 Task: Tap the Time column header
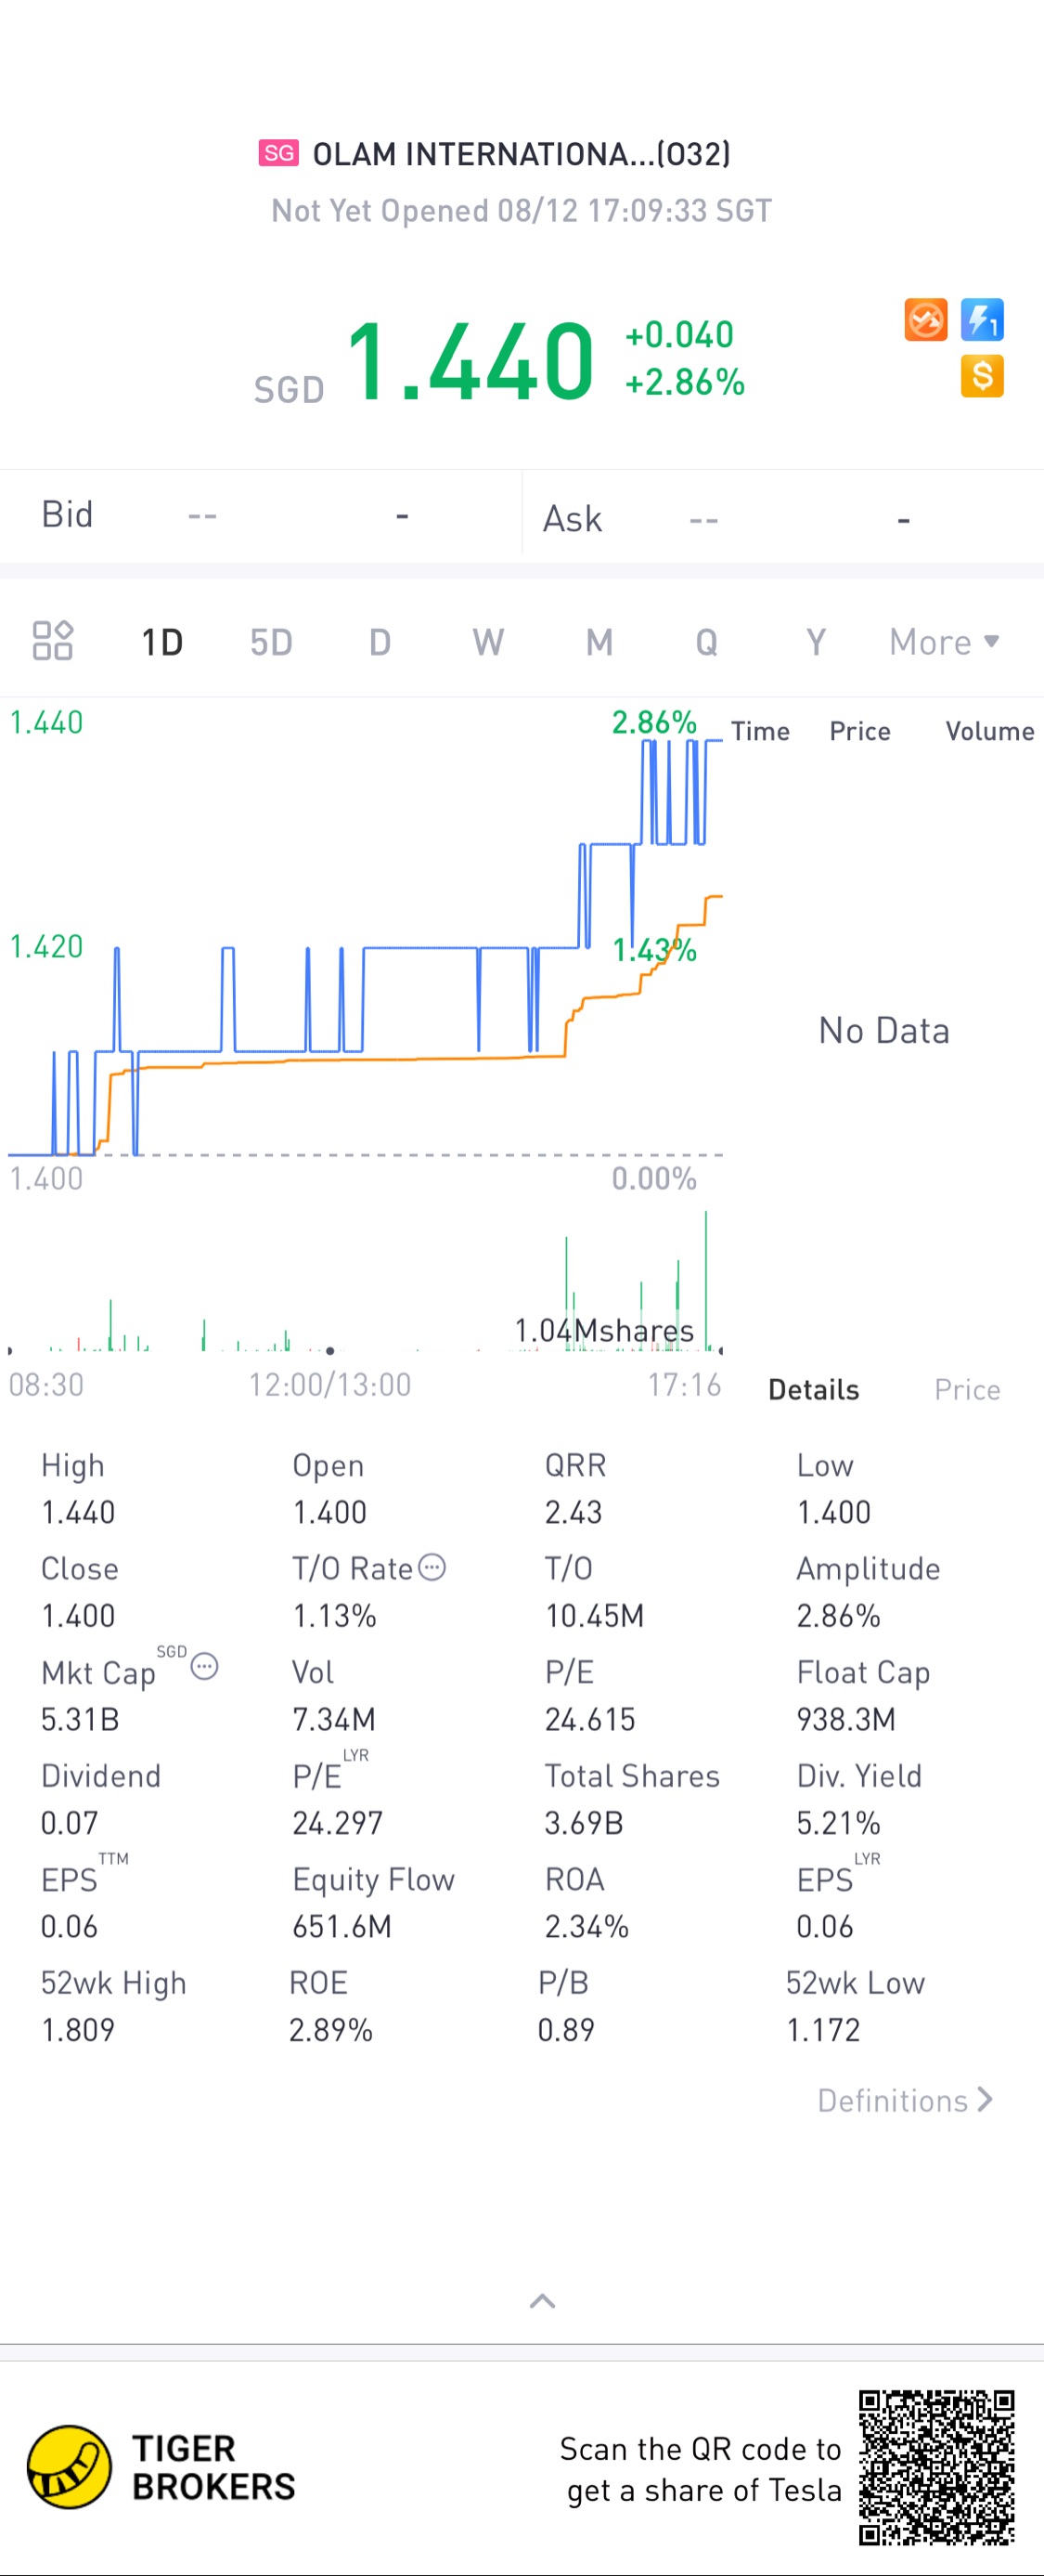point(760,732)
